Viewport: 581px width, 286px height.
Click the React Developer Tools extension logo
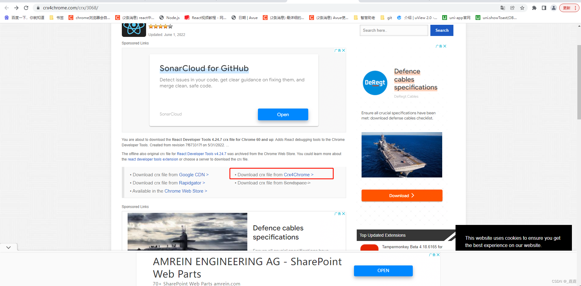(134, 30)
